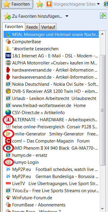Click the favorites list scrollbar thumb
Viewport: 108px width, 212px height.
[x=103, y=110]
